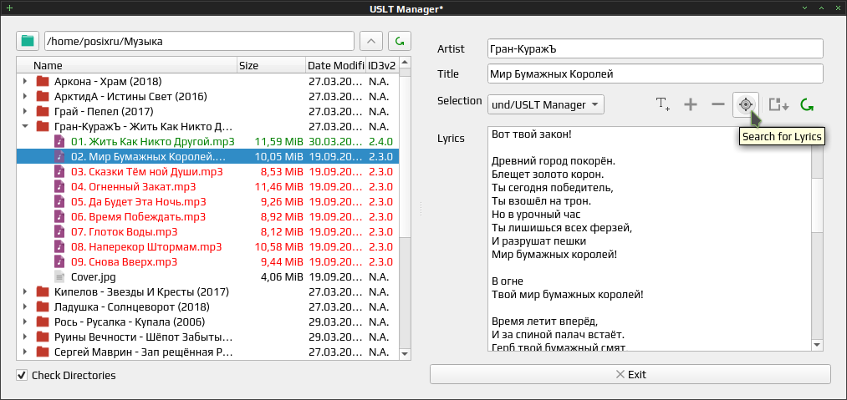Click the Exit button
This screenshot has height=400, width=847.
[x=630, y=374]
